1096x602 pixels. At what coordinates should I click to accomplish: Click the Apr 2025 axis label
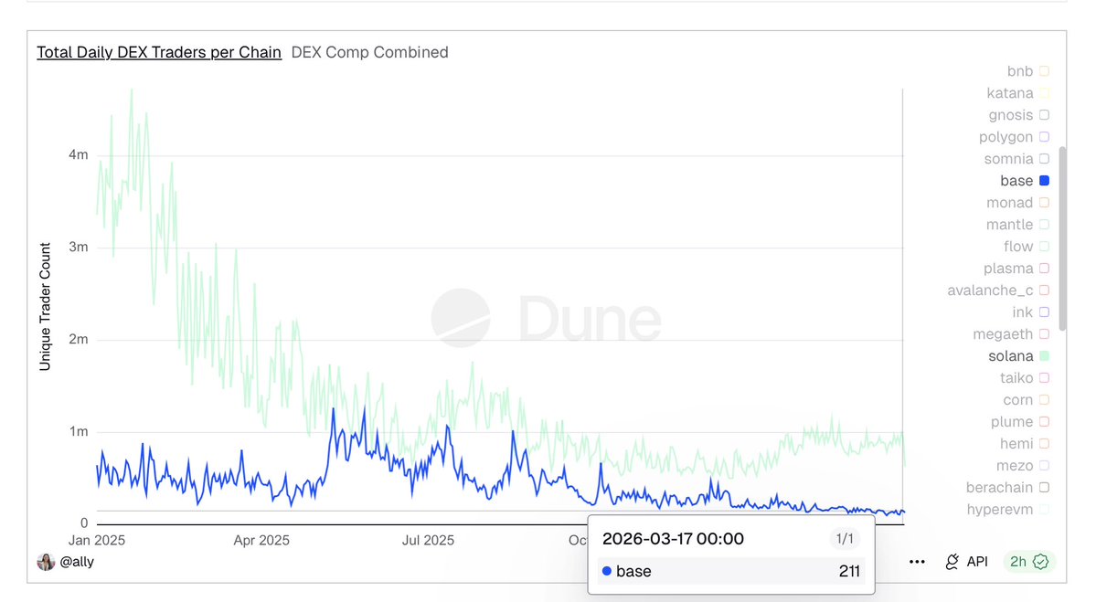coord(261,540)
